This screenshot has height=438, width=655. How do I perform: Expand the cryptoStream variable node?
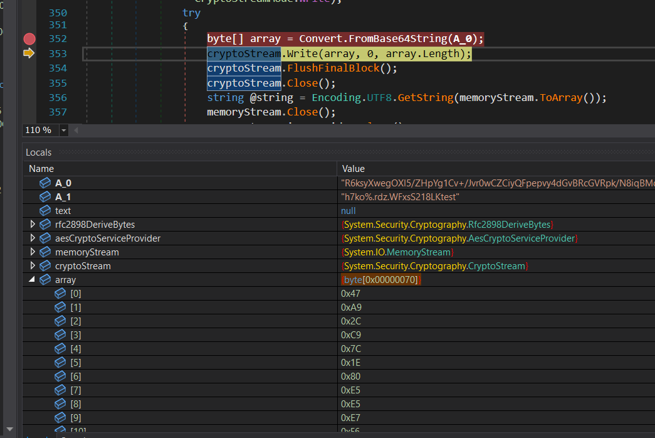(33, 266)
